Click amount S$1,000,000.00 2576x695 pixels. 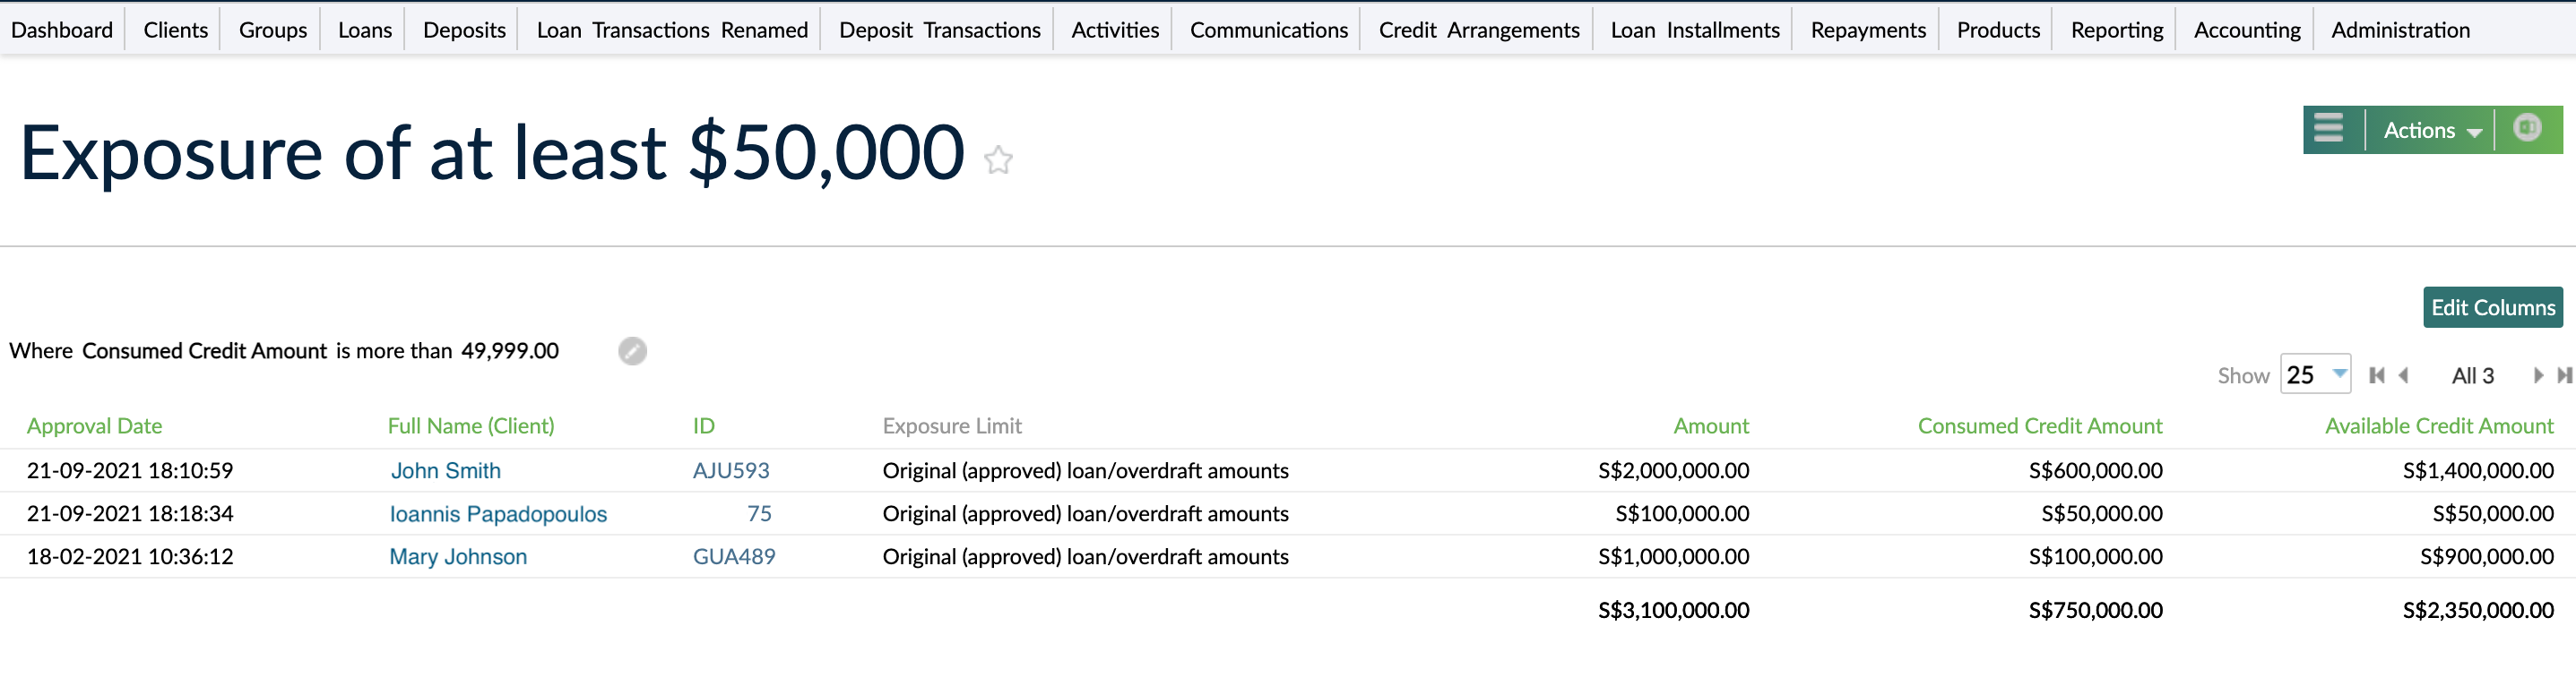[x=1673, y=556]
